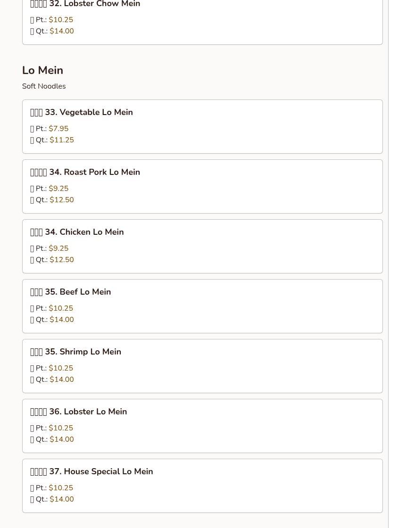The width and height of the screenshot is (398, 528).
Task: Open the Vegetable Lo Mein menu item
Action: tap(82, 112)
